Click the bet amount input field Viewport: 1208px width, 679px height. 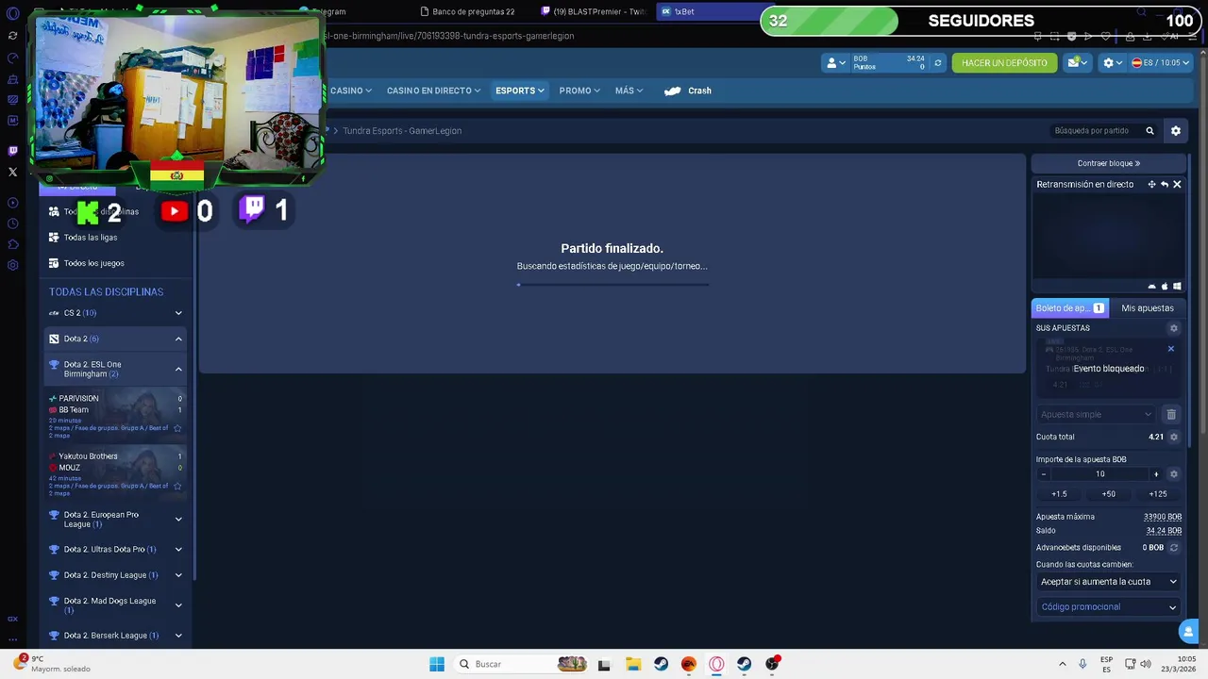(x=1099, y=474)
